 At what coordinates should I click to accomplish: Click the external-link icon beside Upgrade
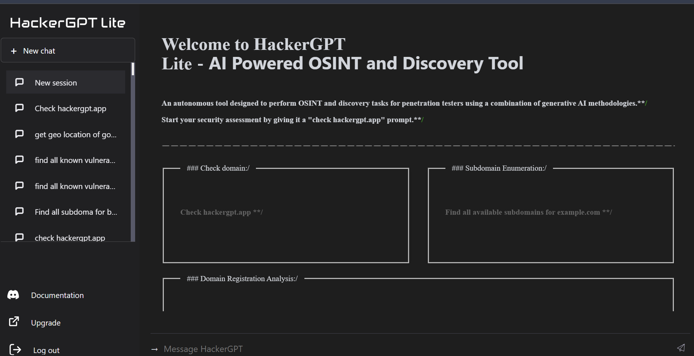click(14, 322)
